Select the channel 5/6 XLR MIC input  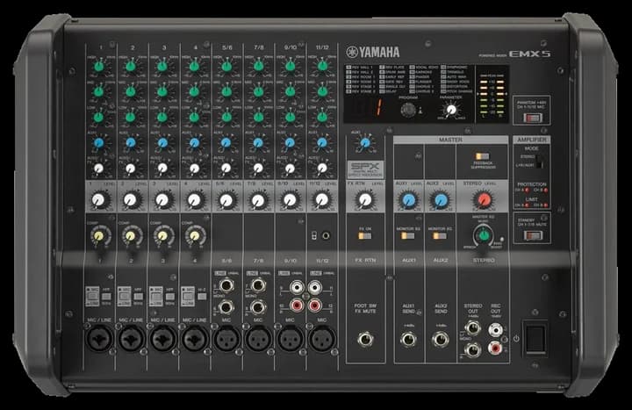(226, 339)
